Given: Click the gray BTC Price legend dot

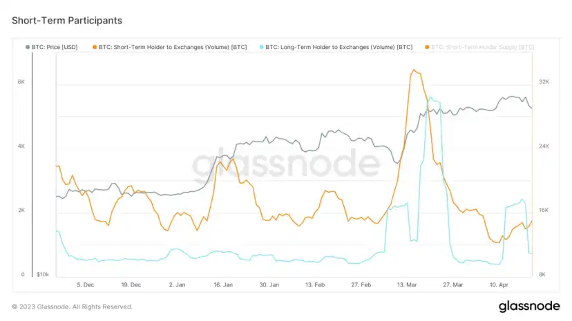Looking at the screenshot, I should (28, 47).
